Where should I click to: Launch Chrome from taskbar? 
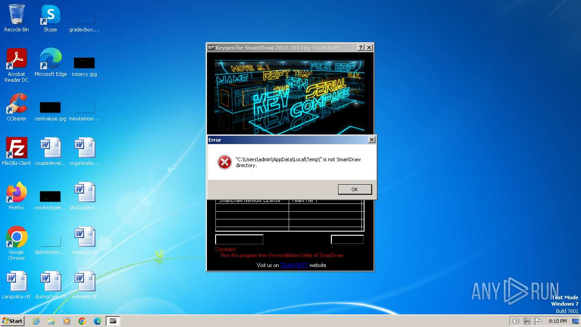pos(82,321)
